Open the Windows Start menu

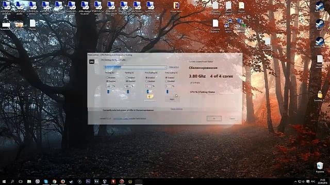(x=4, y=181)
